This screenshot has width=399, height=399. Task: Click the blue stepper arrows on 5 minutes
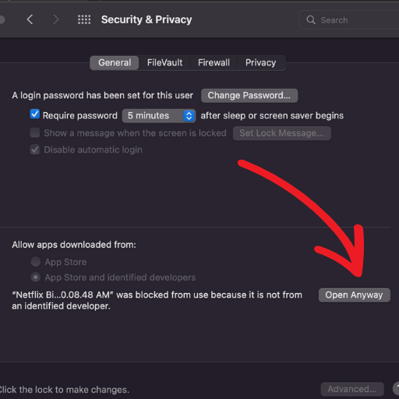pos(189,116)
